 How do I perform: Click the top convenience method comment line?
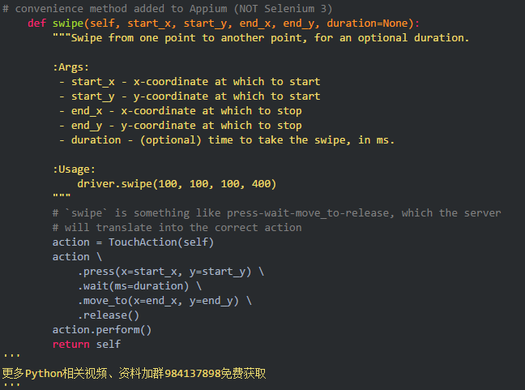tap(167, 8)
